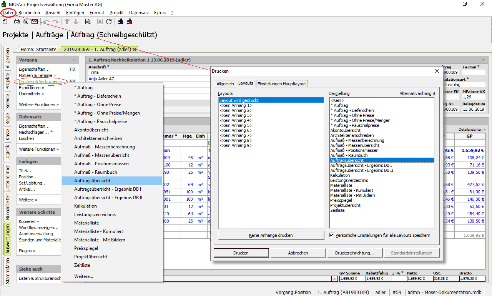Click the envelope email toolbar icon
This screenshot has width=492, height=296.
pyautogui.click(x=35, y=22)
